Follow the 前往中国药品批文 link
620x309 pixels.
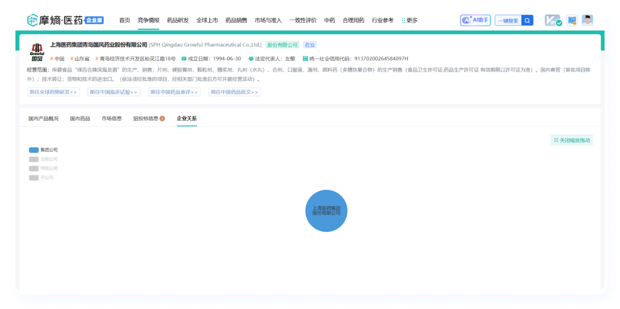pyautogui.click(x=235, y=92)
